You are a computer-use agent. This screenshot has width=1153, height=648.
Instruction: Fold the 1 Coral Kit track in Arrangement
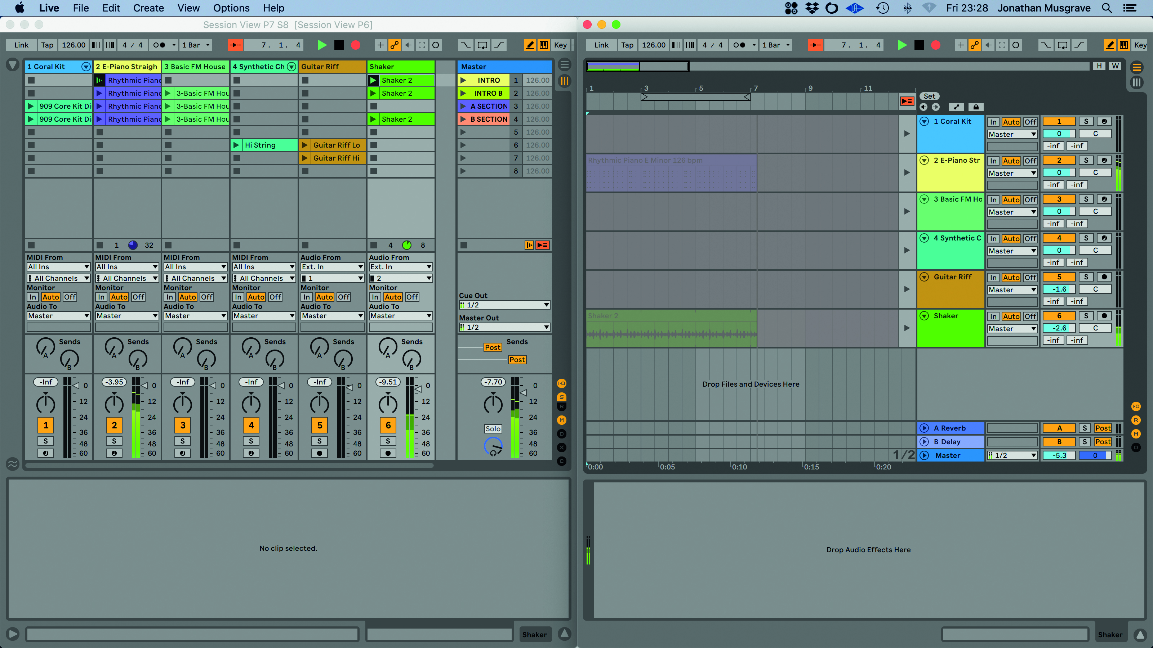tap(924, 121)
